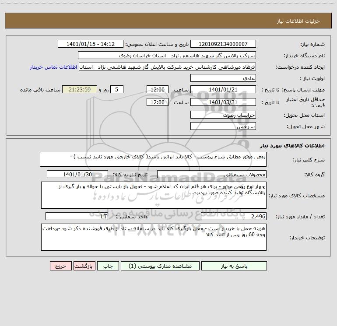Click the 'ایجاد کننده درخواست:' label
The image size is (337, 326).
(300, 67)
